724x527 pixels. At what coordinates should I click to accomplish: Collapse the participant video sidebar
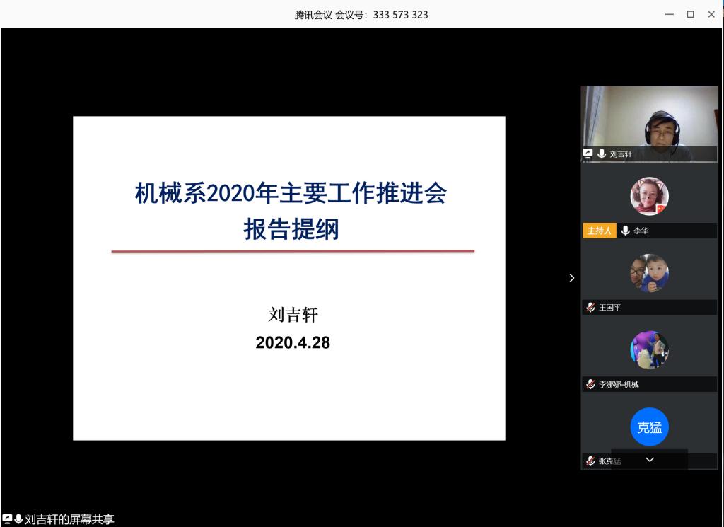571,278
